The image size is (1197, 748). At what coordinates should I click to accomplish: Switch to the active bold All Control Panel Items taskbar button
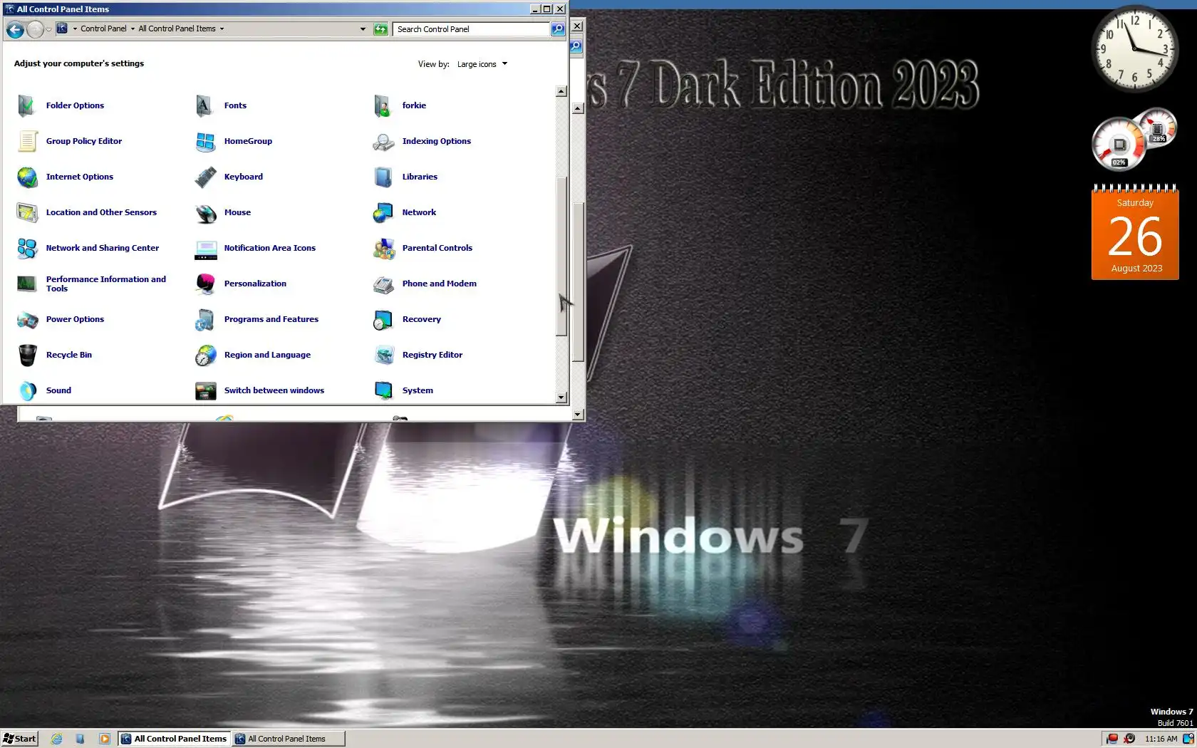point(174,739)
